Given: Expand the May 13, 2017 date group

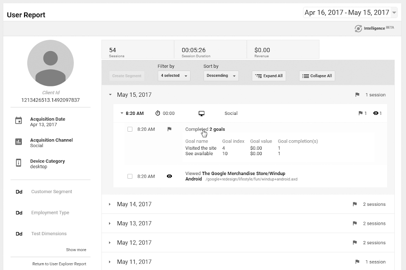Looking at the screenshot, I should [x=110, y=223].
